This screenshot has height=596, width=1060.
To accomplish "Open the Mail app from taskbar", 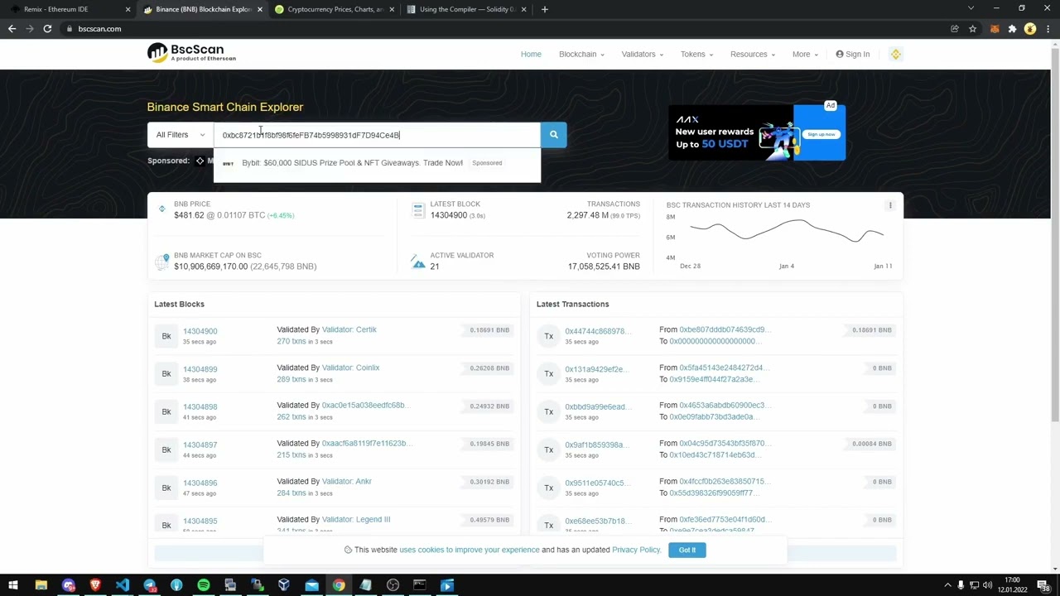I will click(311, 585).
